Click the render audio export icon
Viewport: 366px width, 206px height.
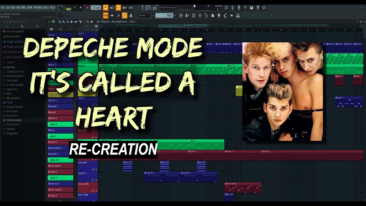pyautogui.click(x=258, y=8)
